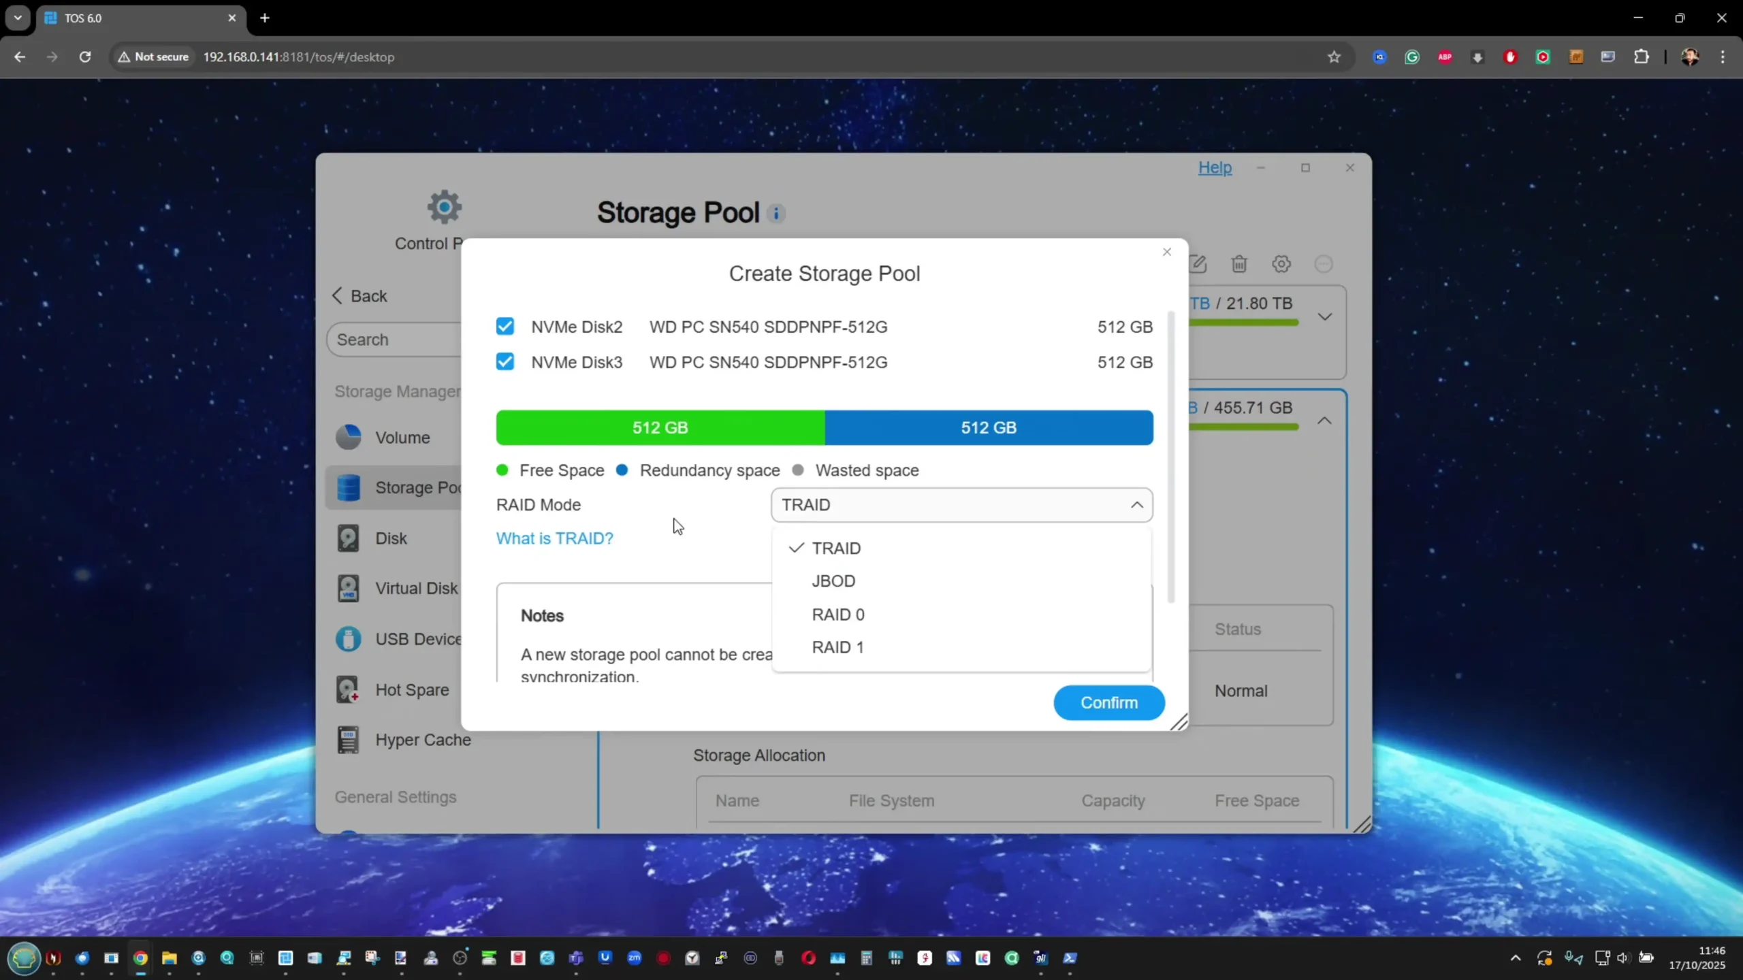Collapse the 455.71 GB storage pool

coord(1324,421)
